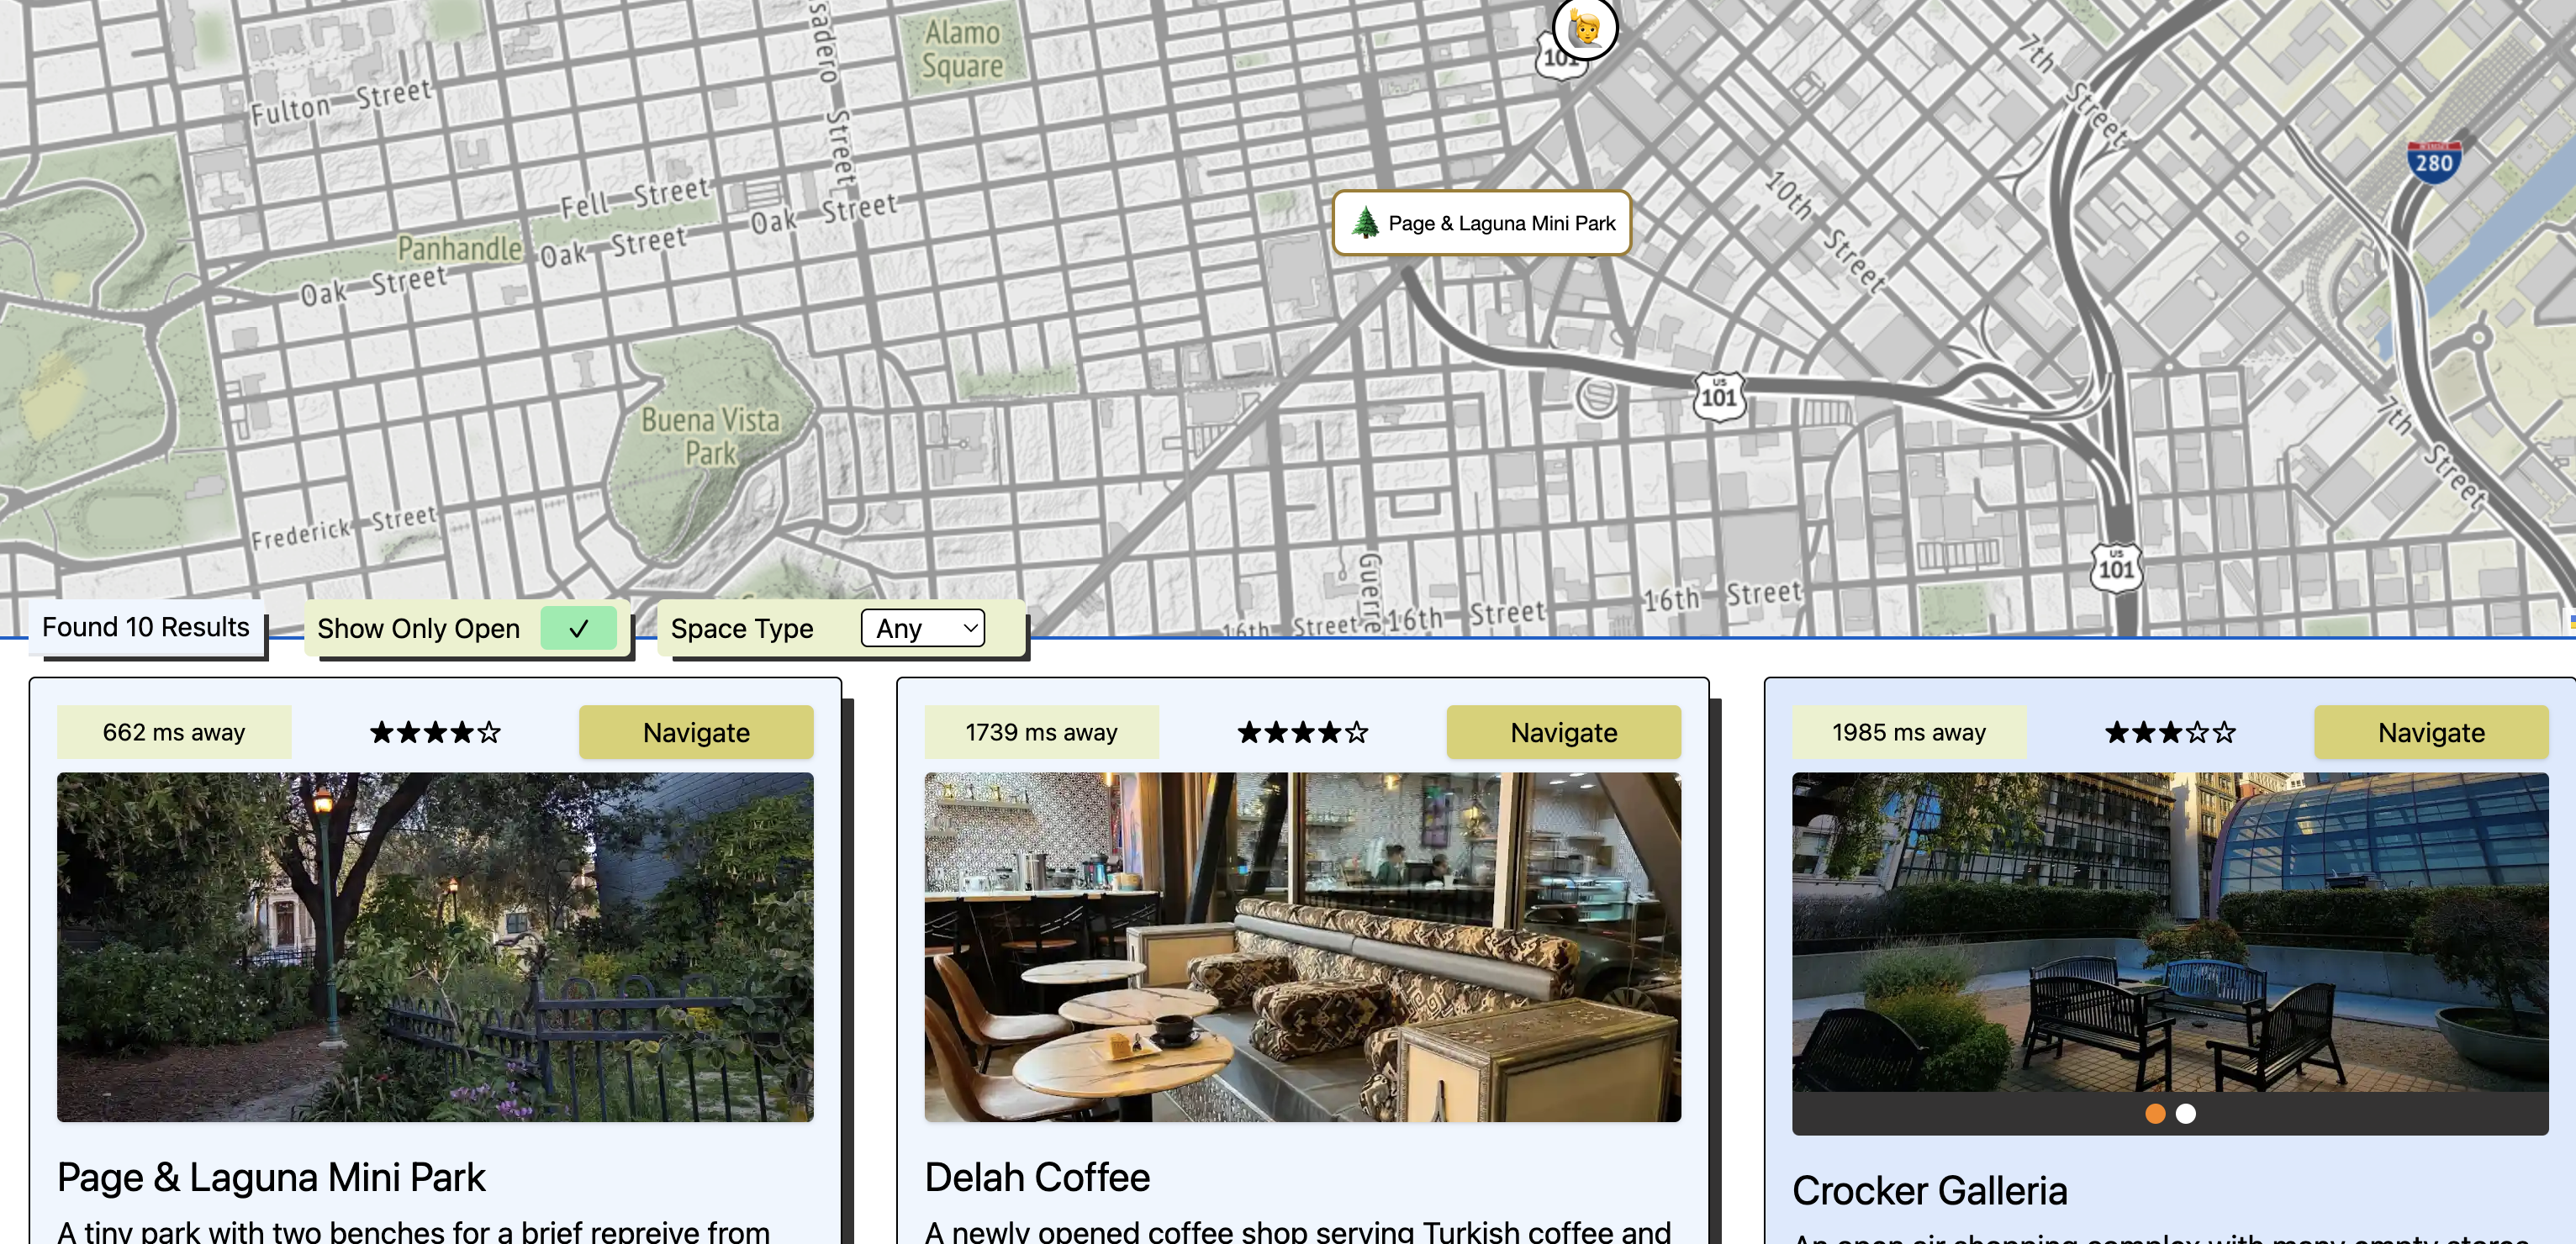This screenshot has height=1244, width=2576.
Task: Select the orange carousel dot on Crocker Galleria
Action: [2155, 1113]
